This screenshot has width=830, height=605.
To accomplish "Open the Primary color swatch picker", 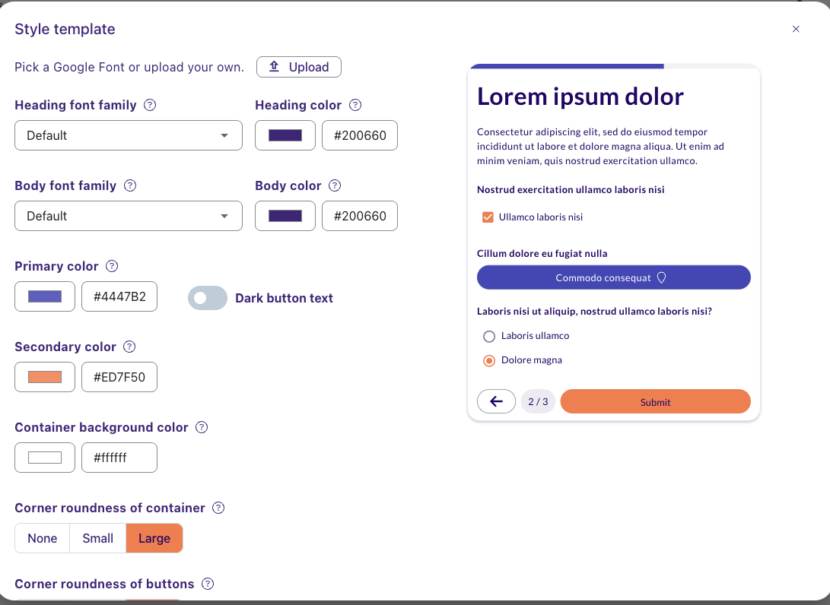I will coord(45,296).
